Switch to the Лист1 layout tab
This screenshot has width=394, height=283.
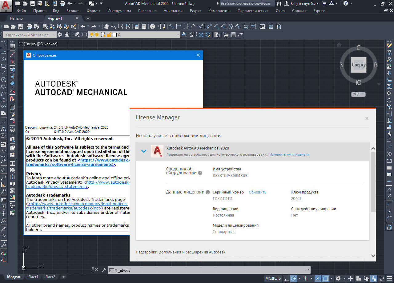tap(33, 277)
